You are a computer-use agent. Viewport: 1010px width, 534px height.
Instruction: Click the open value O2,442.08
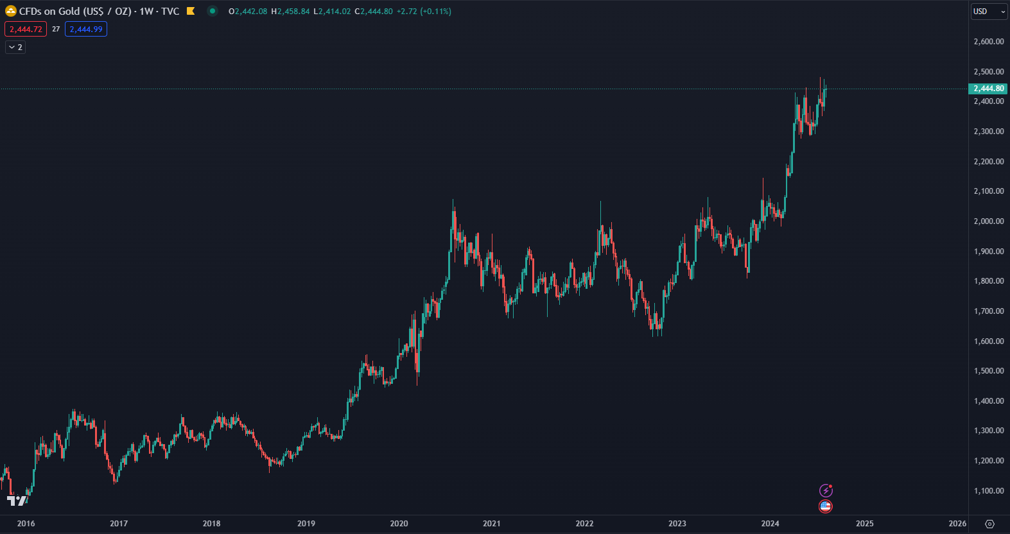click(x=248, y=12)
